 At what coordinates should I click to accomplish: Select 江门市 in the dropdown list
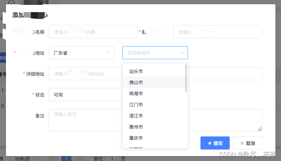[155, 105]
